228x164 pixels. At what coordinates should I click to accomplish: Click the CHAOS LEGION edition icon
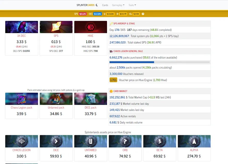pos(21,141)
